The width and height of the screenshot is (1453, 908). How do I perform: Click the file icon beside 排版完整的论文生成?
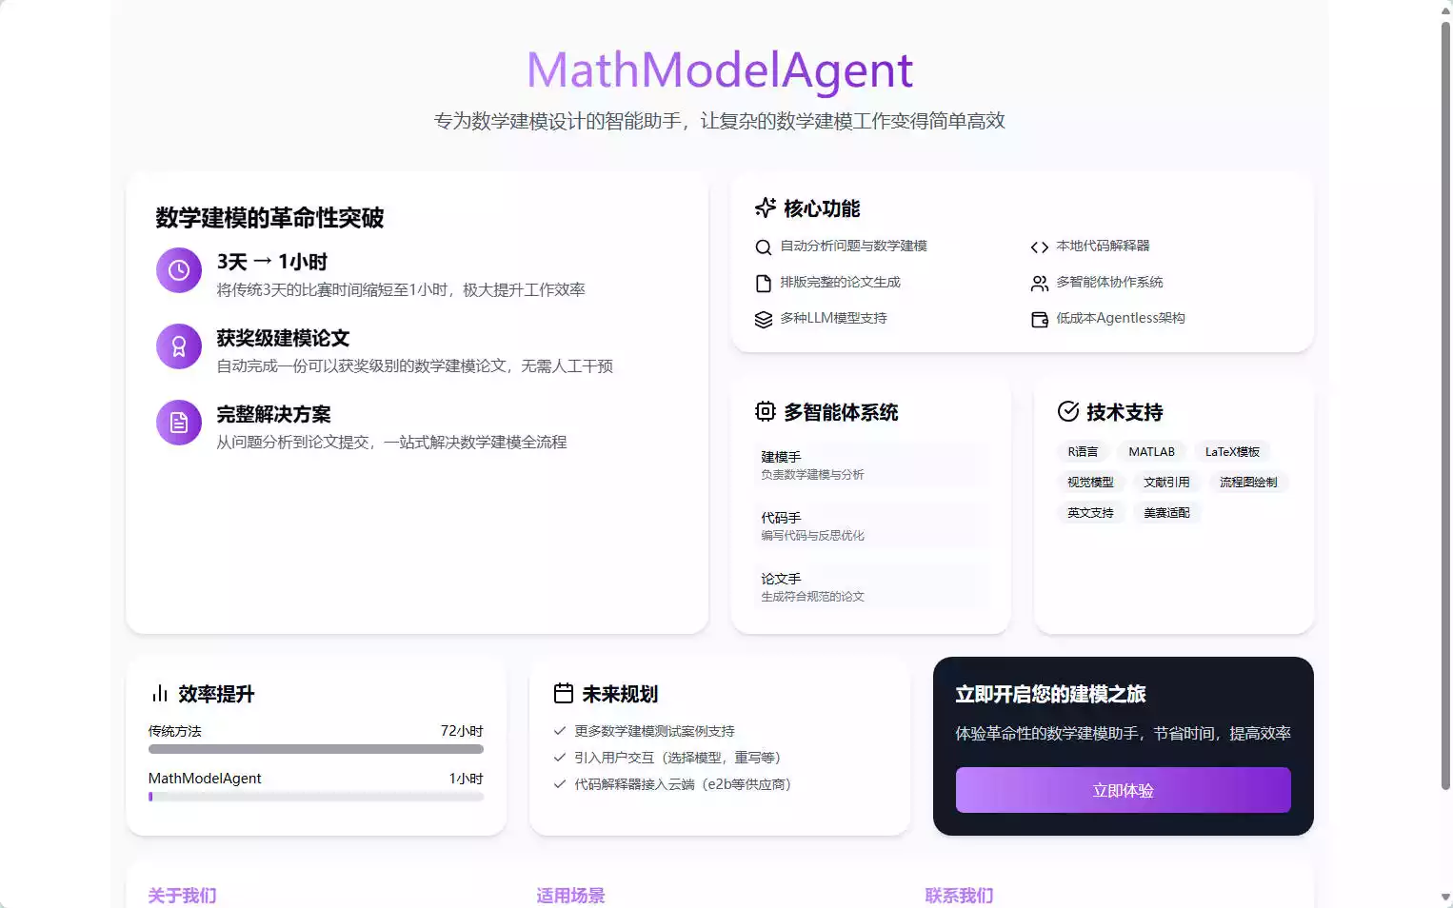coord(764,284)
